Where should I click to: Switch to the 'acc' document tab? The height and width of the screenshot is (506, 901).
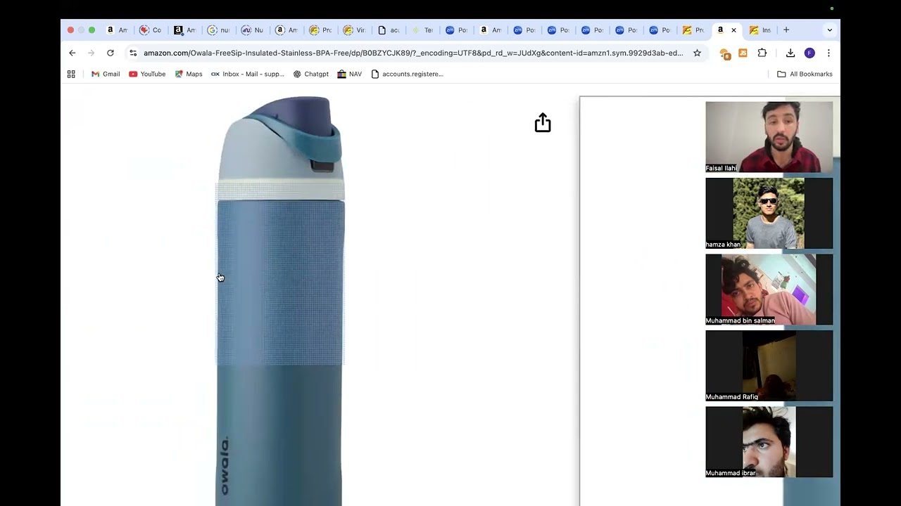pyautogui.click(x=389, y=30)
